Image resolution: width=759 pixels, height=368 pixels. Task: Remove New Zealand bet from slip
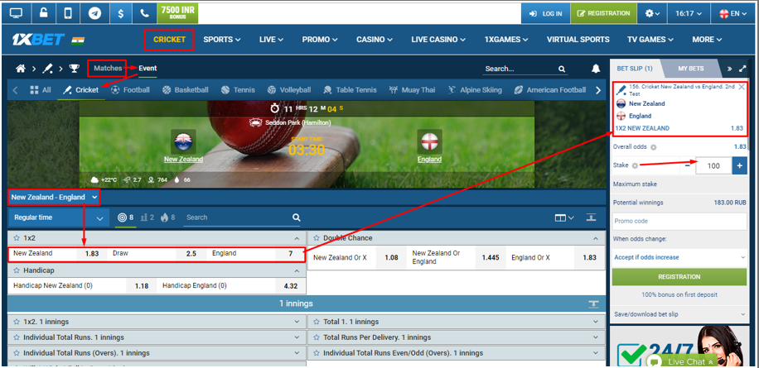[742, 87]
